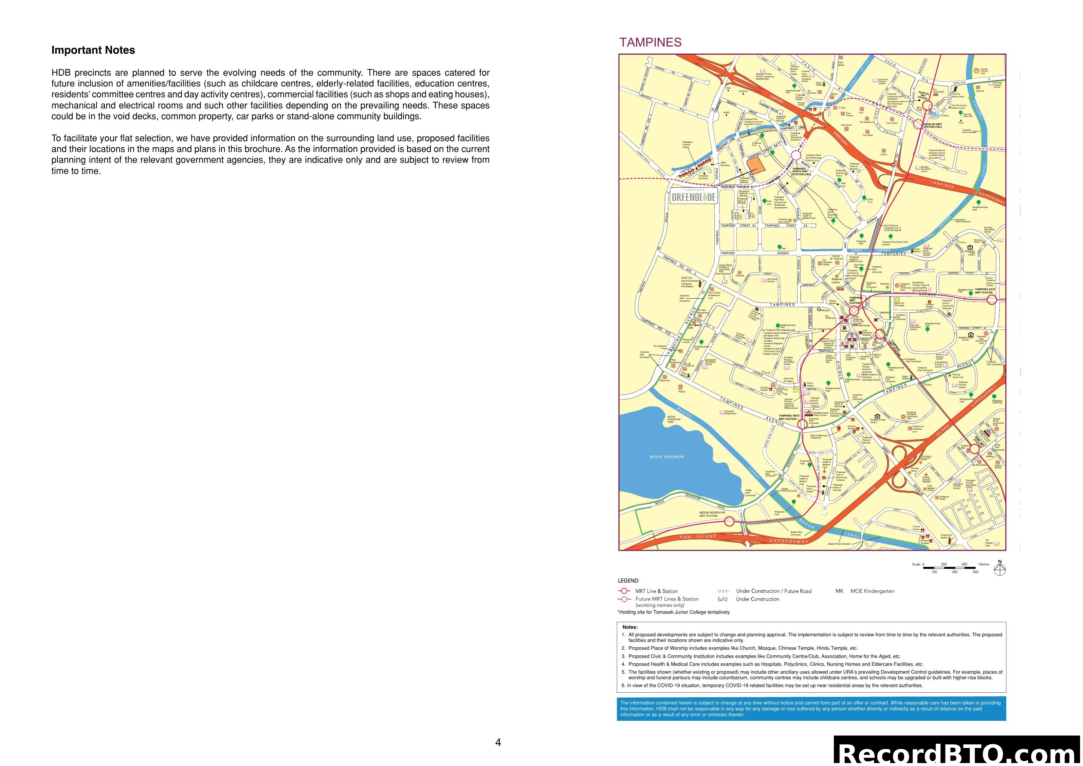Expand the LEGEND section

pyautogui.click(x=629, y=580)
